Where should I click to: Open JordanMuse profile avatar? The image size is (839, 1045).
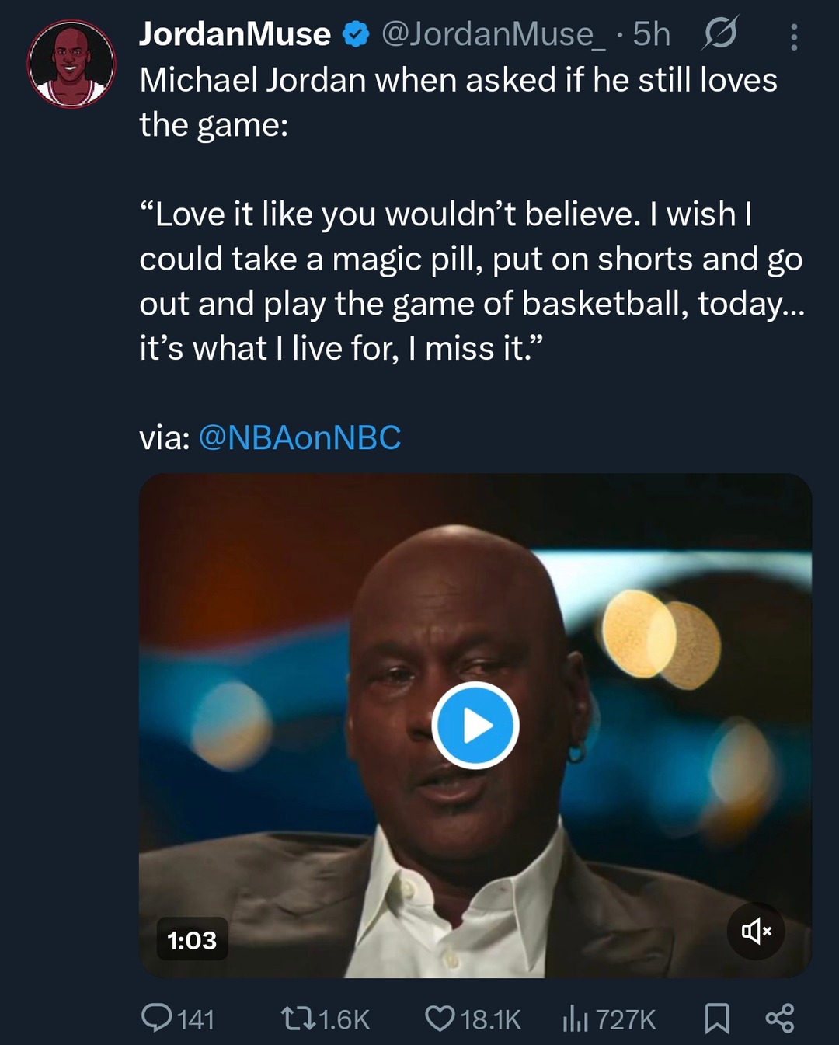click(71, 64)
